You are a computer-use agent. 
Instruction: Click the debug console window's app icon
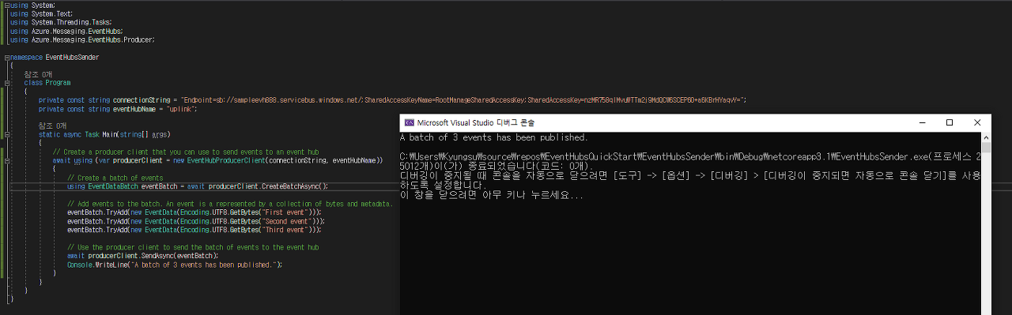point(410,122)
